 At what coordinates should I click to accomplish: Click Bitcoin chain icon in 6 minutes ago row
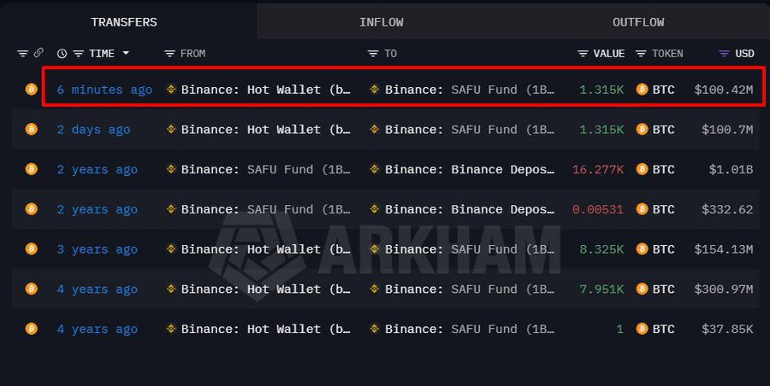click(x=32, y=90)
